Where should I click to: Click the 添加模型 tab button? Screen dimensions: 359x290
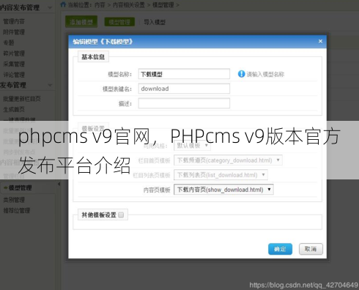[81, 22]
